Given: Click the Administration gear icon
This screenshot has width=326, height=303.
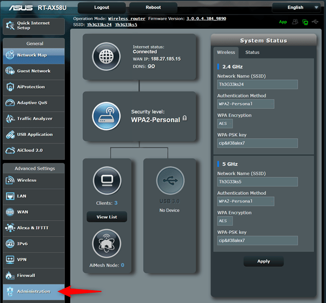Looking at the screenshot, I should coord(10,291).
